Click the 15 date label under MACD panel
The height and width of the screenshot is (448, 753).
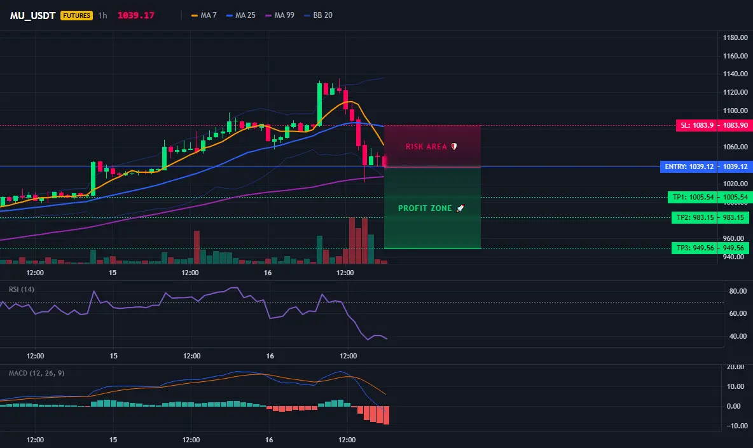click(113, 440)
